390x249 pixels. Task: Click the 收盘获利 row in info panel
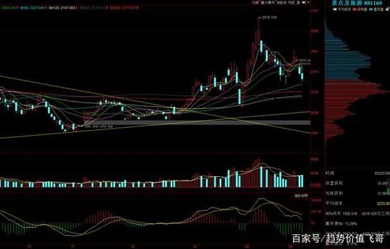tap(358, 183)
